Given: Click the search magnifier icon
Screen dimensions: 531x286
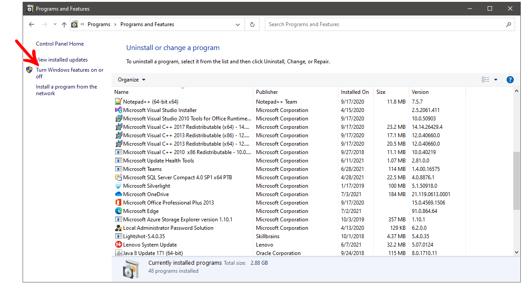Looking at the screenshot, I should click(x=508, y=24).
